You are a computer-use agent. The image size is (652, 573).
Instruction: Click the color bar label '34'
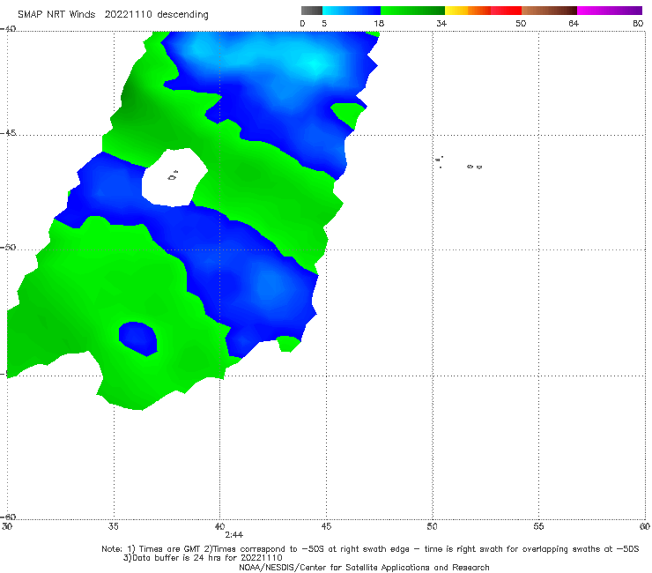(x=441, y=24)
